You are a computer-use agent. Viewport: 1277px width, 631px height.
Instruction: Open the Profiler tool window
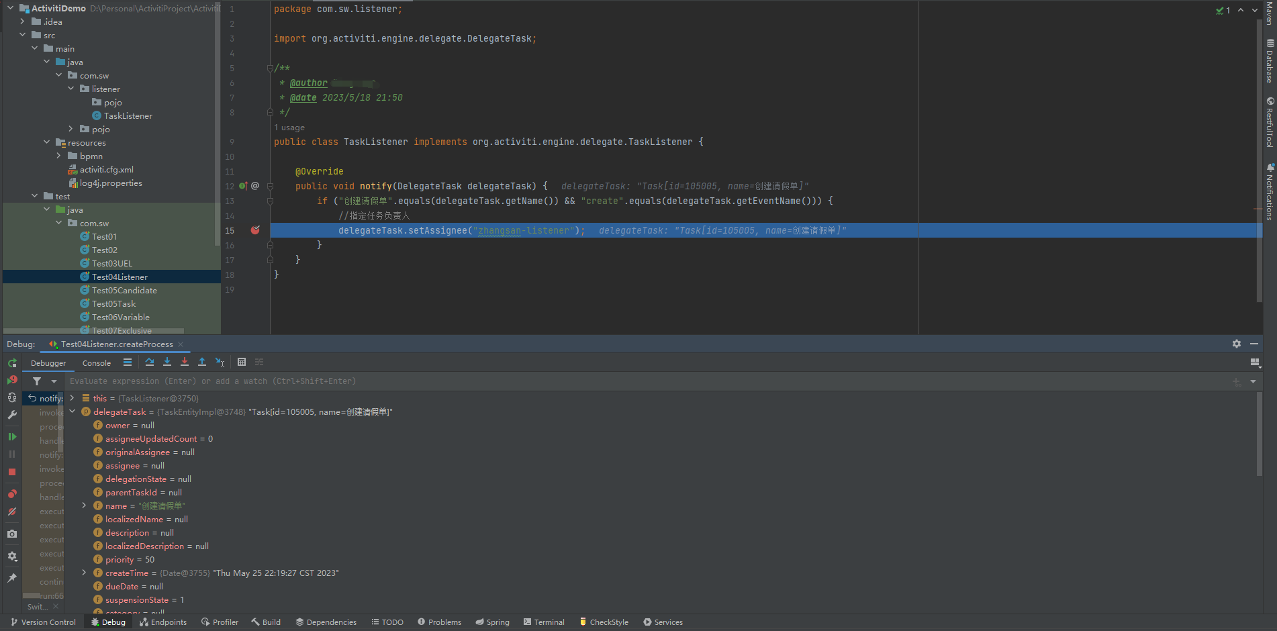(220, 622)
